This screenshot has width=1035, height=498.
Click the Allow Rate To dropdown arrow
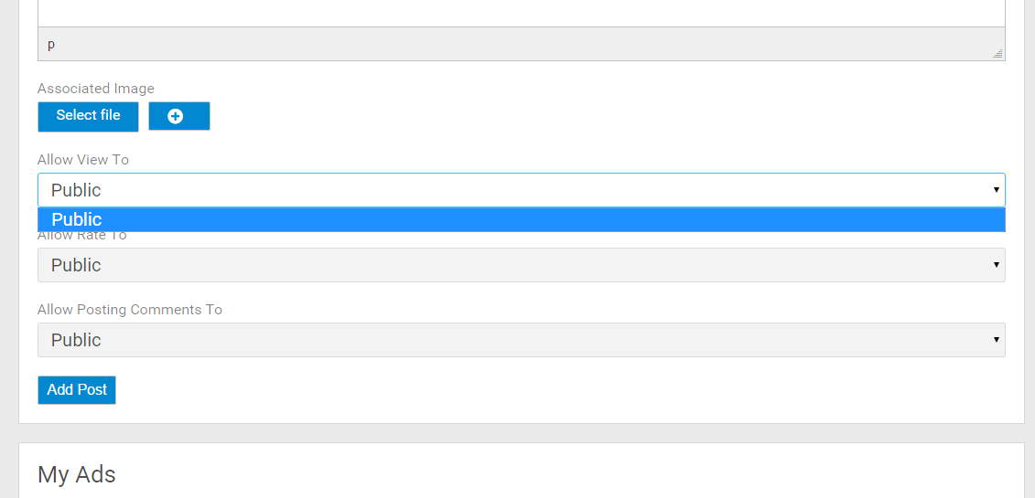995,265
